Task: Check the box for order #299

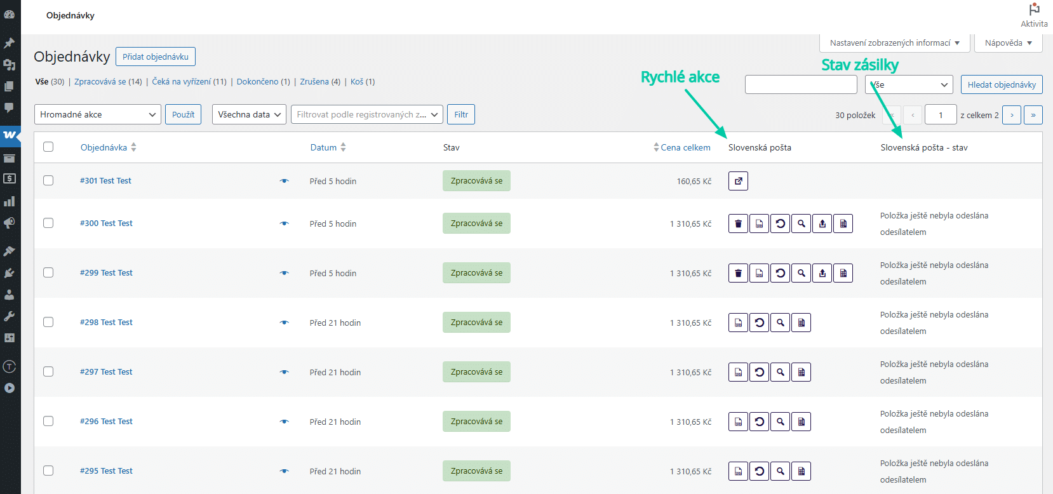Action: 48,272
